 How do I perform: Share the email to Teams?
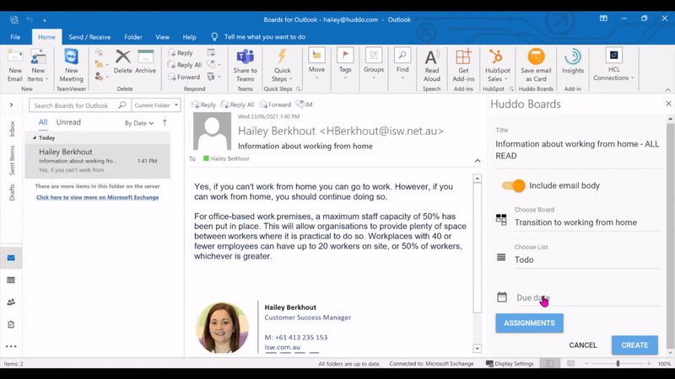245,66
